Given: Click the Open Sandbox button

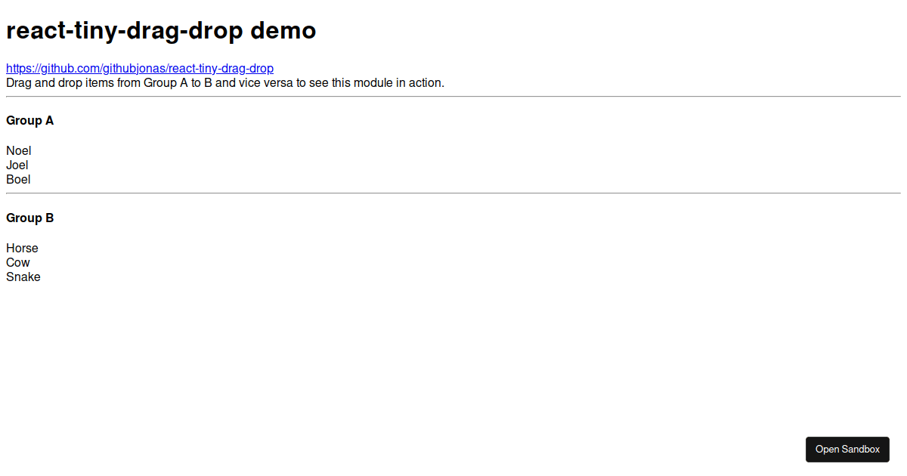Looking at the screenshot, I should [x=847, y=449].
